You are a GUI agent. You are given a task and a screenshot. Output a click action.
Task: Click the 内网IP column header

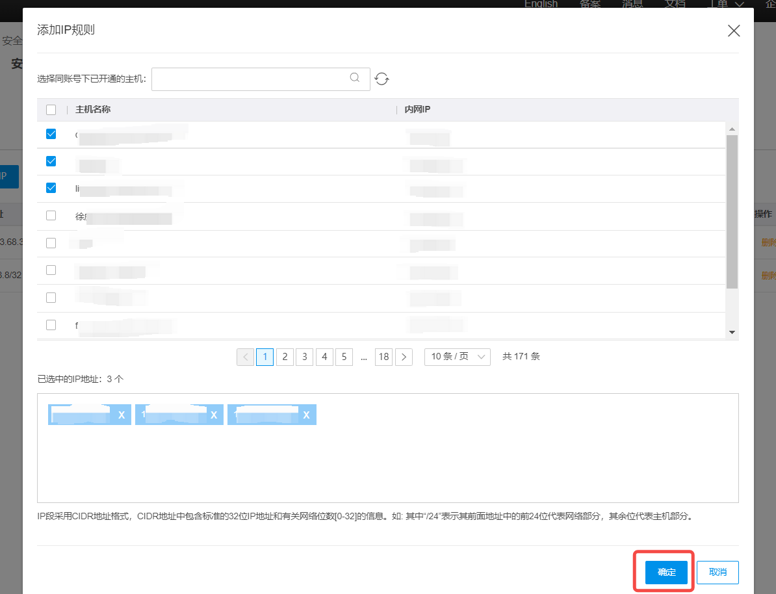[417, 109]
